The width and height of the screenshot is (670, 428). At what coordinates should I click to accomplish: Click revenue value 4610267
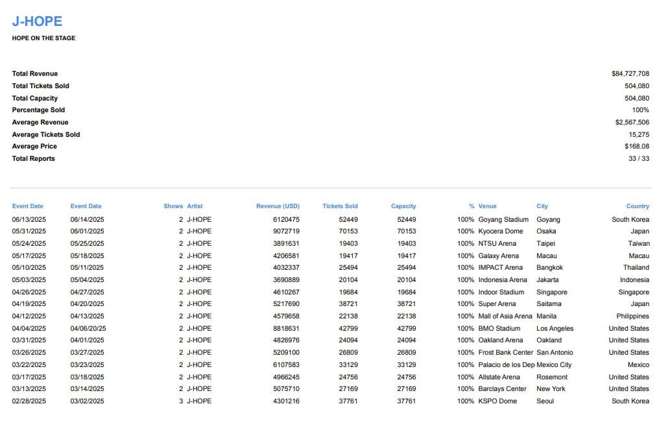(x=286, y=292)
